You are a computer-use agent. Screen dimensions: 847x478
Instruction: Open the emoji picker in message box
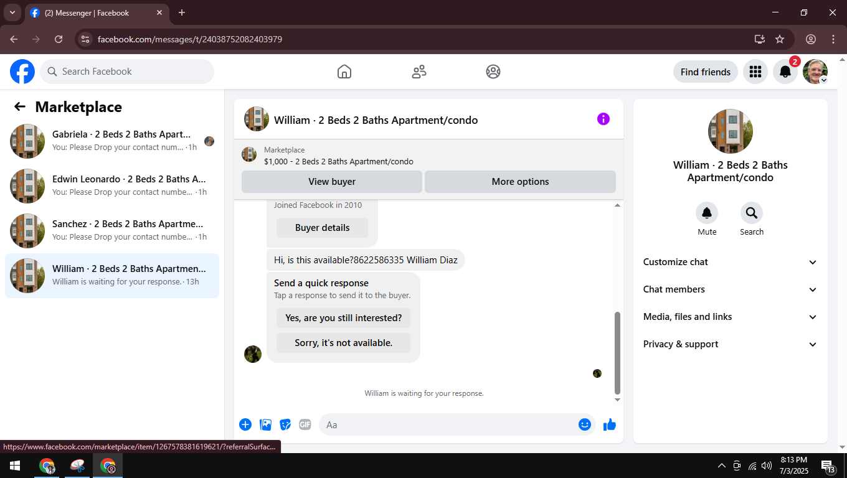tap(584, 424)
